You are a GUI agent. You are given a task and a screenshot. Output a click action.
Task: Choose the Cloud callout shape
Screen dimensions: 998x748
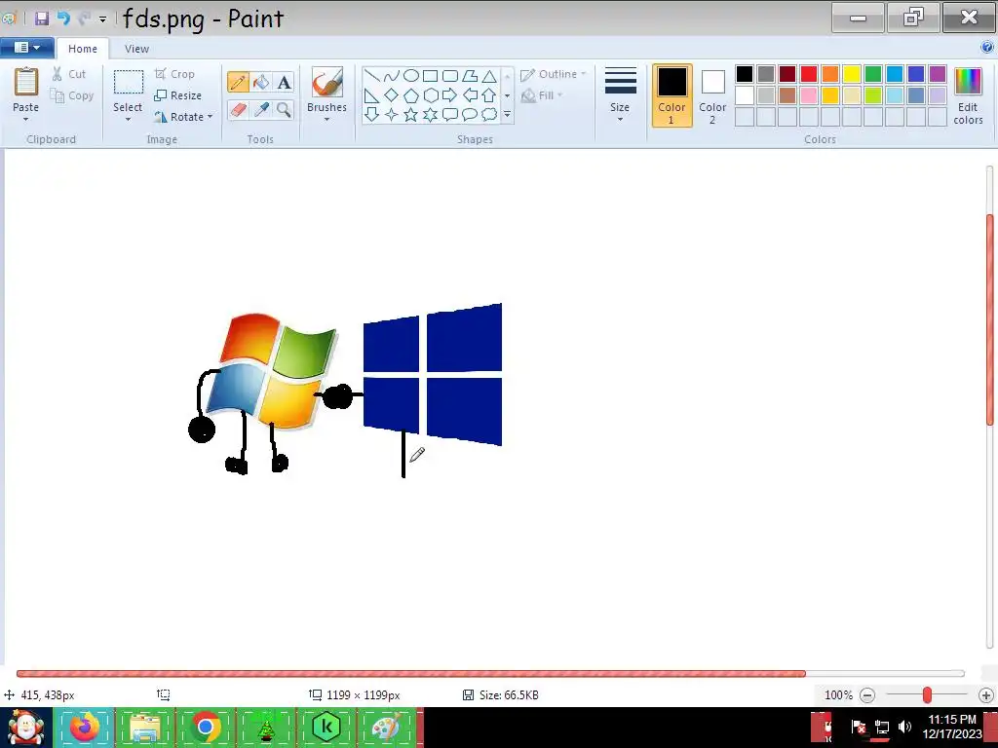pos(489,115)
